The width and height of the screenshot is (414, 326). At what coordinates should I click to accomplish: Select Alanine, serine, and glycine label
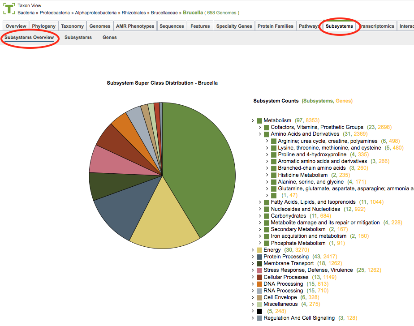point(311,182)
